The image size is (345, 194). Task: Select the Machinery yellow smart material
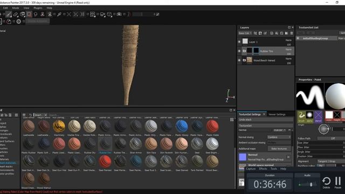pos(59,126)
